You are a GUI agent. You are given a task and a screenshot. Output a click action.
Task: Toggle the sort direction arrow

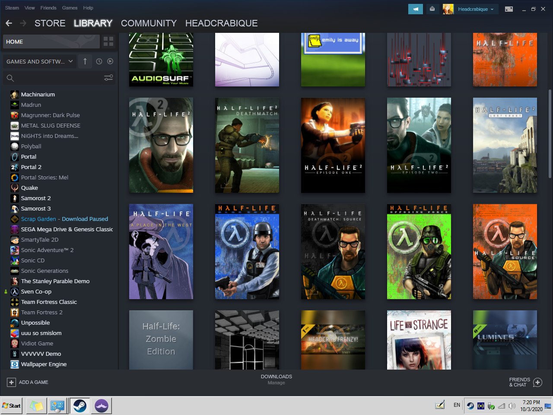tap(85, 61)
